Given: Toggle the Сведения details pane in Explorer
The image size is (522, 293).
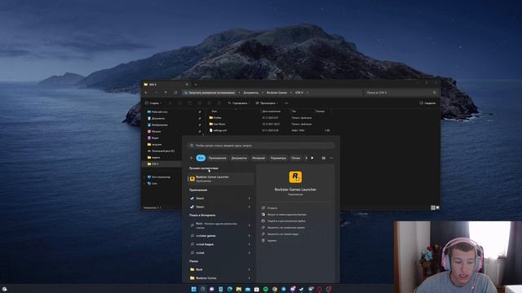Looking at the screenshot, I should pyautogui.click(x=427, y=103).
